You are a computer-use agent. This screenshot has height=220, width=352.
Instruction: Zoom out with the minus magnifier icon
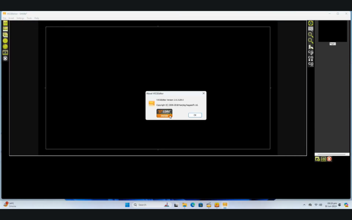tap(311, 41)
